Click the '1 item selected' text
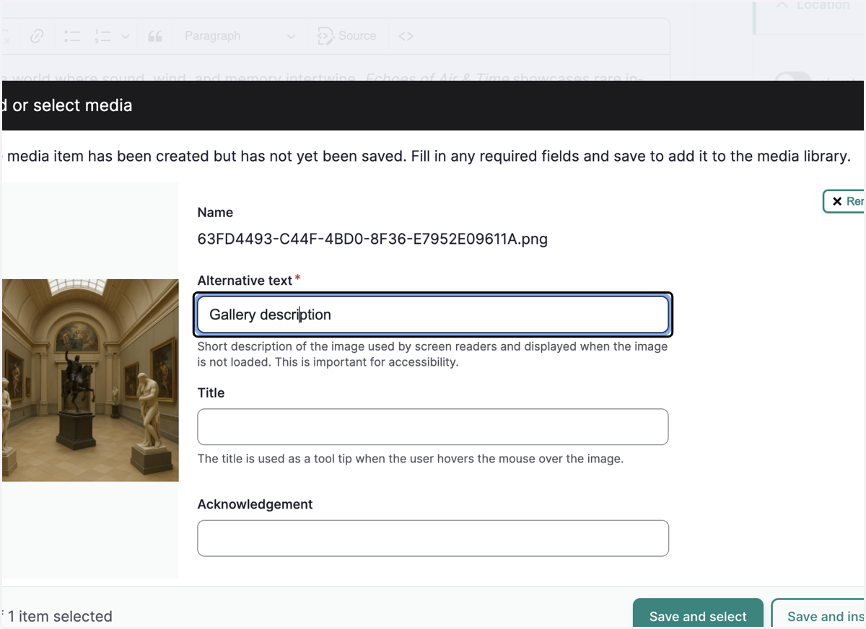The height and width of the screenshot is (629, 866). [60, 617]
